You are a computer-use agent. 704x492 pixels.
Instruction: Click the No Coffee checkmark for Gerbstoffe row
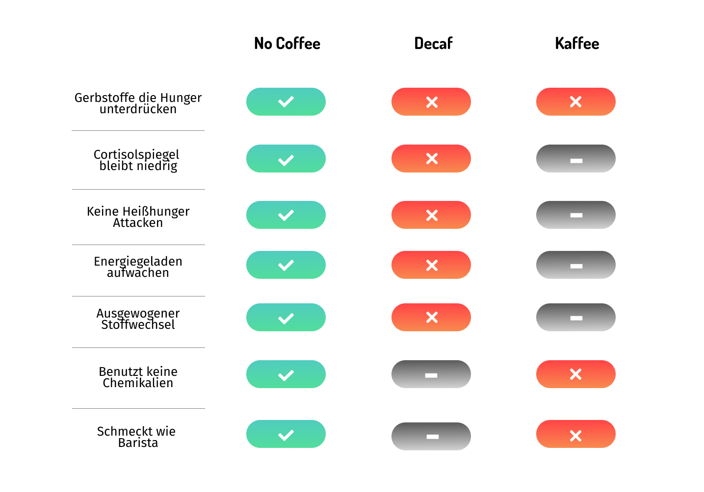pyautogui.click(x=286, y=102)
